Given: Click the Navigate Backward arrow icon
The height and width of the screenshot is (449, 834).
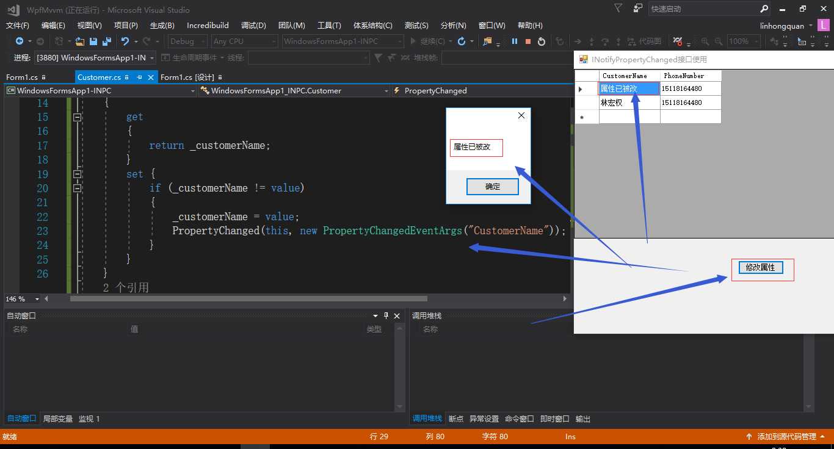Looking at the screenshot, I should [x=20, y=41].
